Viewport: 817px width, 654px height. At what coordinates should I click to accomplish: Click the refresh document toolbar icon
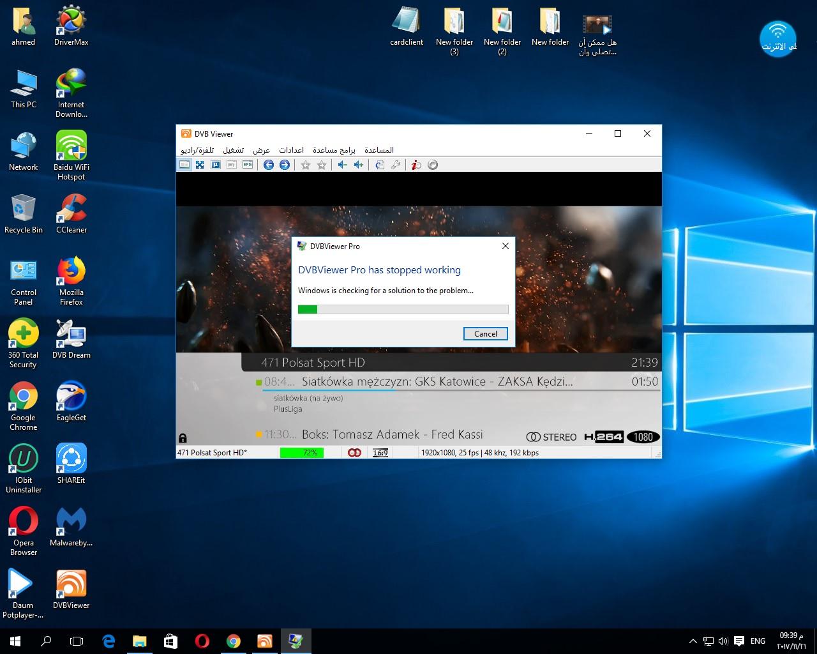point(380,165)
